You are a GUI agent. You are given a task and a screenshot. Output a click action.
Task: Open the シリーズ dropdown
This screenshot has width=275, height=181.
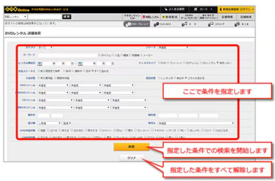pyautogui.click(x=173, y=48)
